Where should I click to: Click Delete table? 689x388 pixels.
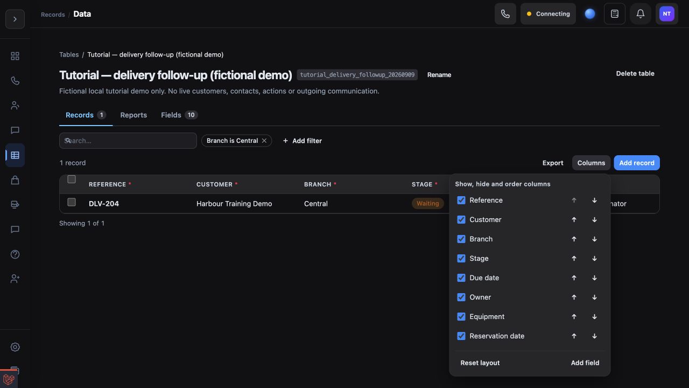pos(635,73)
